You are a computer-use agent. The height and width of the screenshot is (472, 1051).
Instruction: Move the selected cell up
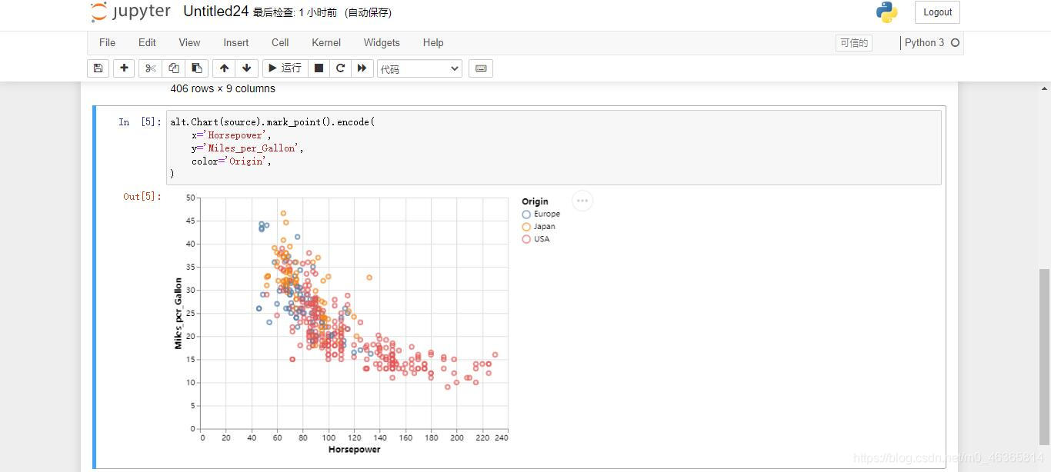[x=224, y=68]
